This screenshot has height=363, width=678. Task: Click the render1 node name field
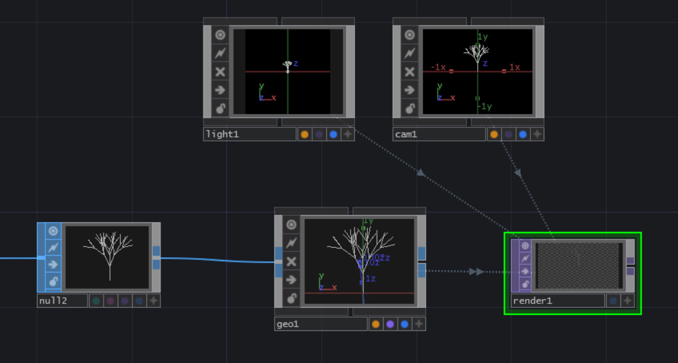pos(558,301)
